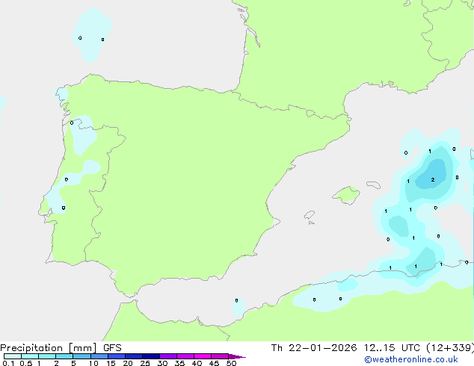This screenshot has height=366, width=474.
Task: Click the legend label 0.1
Action: coord(8,363)
